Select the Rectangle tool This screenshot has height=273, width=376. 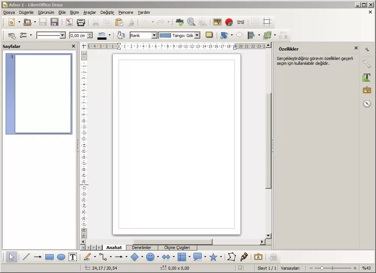[49, 257]
